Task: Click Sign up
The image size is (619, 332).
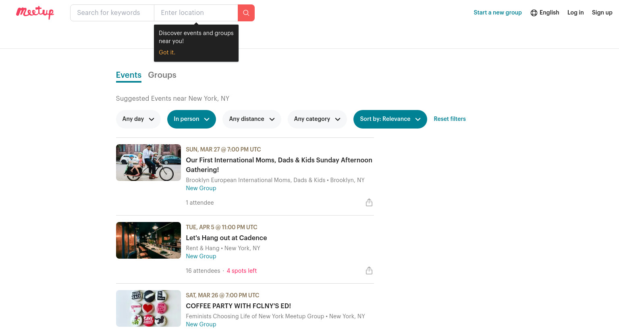Action: tap(602, 12)
